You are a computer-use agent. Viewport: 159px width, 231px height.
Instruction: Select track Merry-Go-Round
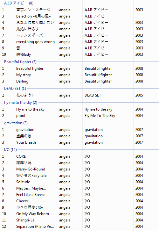pos(31,169)
